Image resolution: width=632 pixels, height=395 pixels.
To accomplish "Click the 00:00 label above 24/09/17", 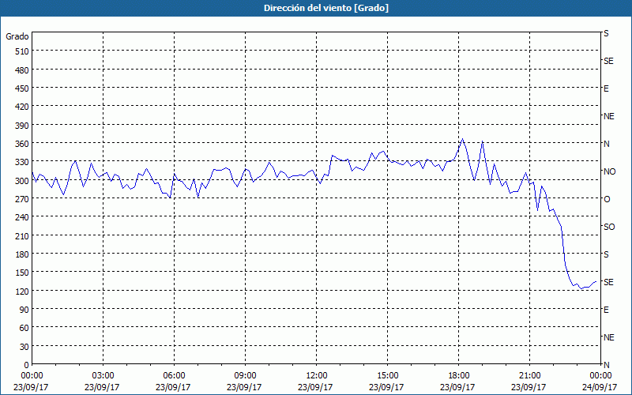I will (x=600, y=376).
